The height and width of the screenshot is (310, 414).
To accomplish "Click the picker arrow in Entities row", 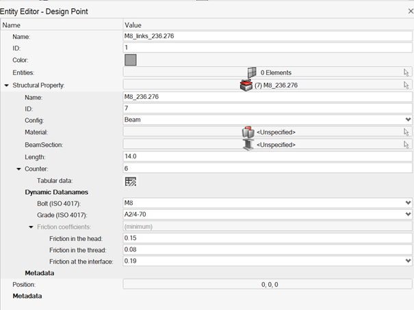I will 406,72.
